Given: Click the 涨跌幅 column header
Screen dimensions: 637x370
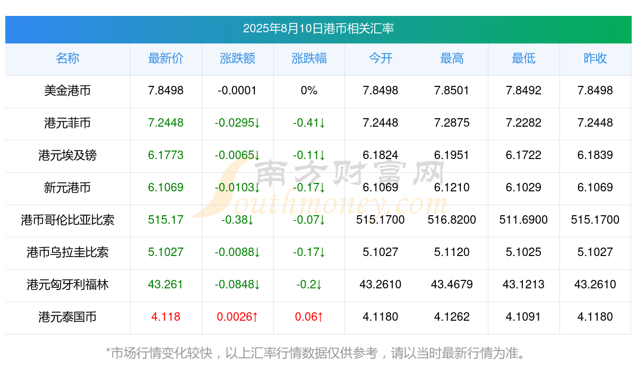Looking at the screenshot, I should point(309,58).
